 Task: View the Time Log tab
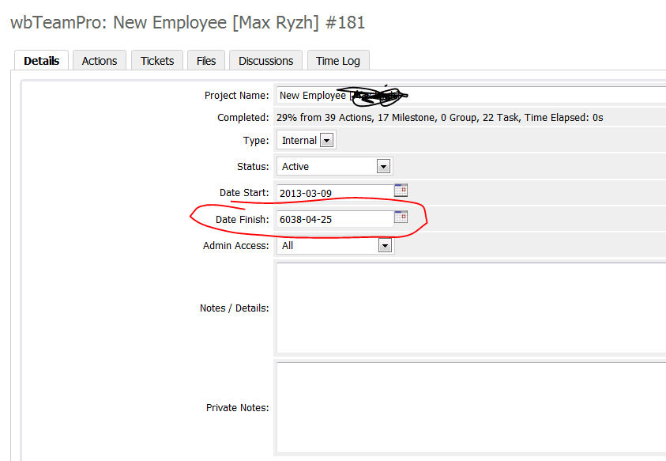[338, 61]
